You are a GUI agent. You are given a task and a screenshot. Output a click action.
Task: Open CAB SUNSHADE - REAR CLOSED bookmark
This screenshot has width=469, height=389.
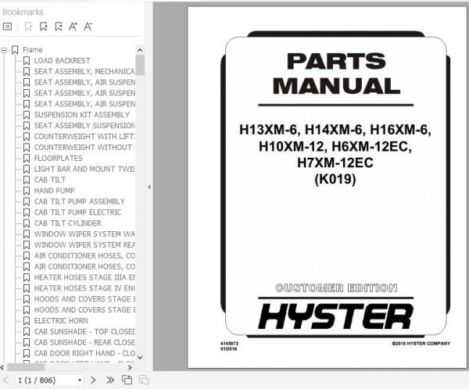click(84, 342)
